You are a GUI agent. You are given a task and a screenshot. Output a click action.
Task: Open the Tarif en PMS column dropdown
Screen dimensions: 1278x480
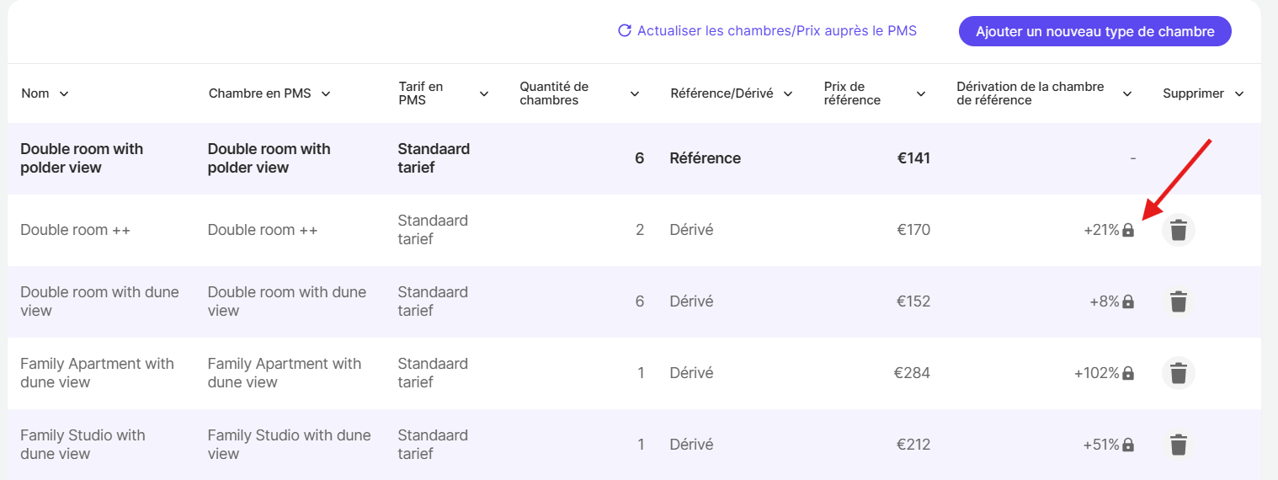point(484,94)
